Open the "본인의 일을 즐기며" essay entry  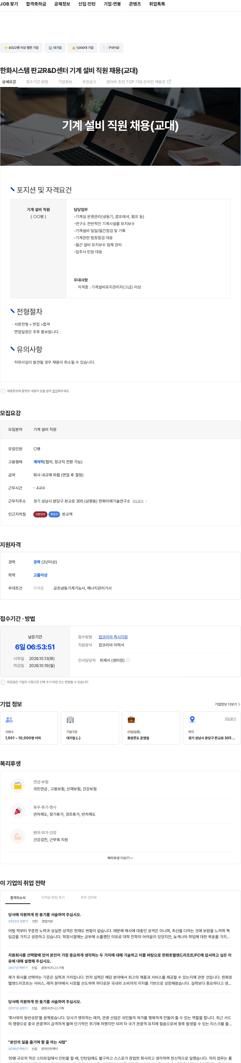(x=120, y=1051)
